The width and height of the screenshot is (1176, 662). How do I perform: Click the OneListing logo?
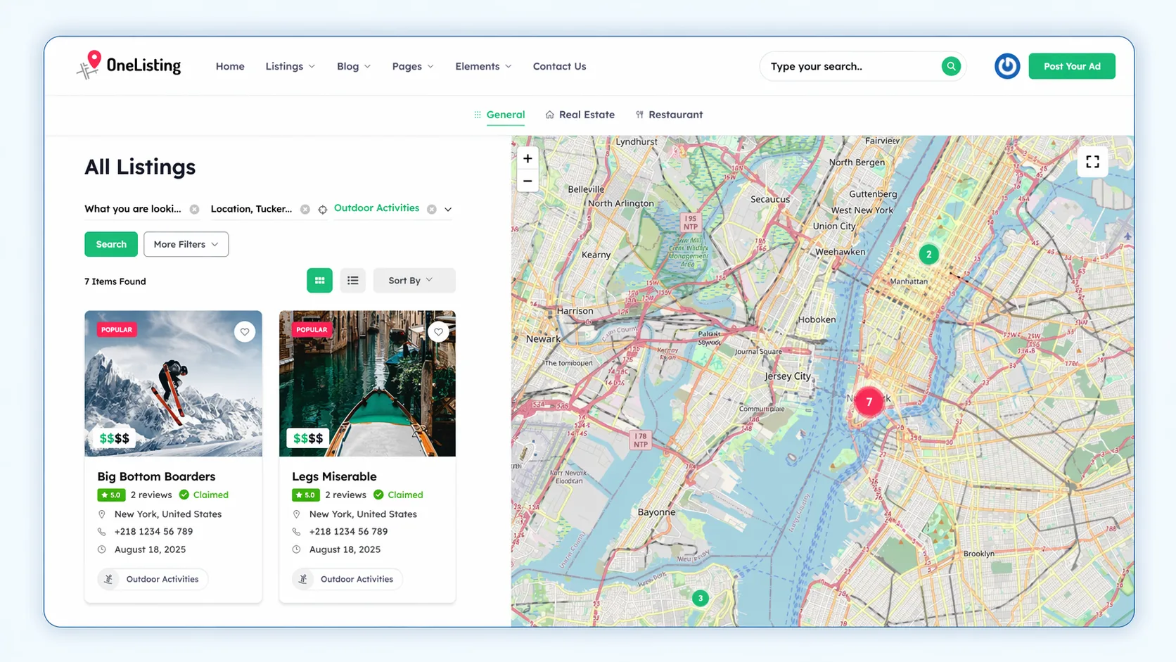[129, 65]
